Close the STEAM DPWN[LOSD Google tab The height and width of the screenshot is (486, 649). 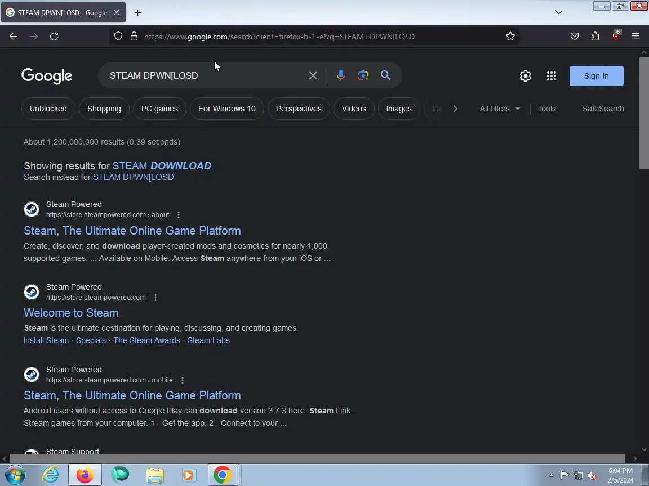(x=117, y=13)
